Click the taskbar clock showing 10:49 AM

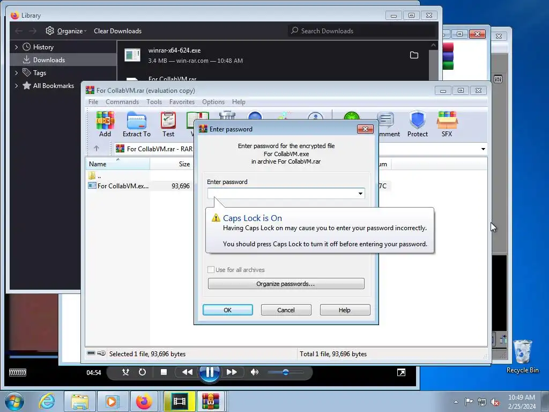pos(521,402)
